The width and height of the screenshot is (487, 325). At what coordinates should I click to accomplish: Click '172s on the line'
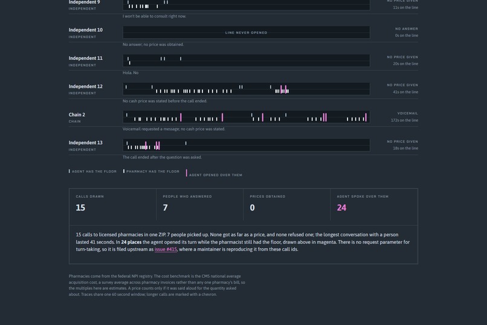click(404, 120)
